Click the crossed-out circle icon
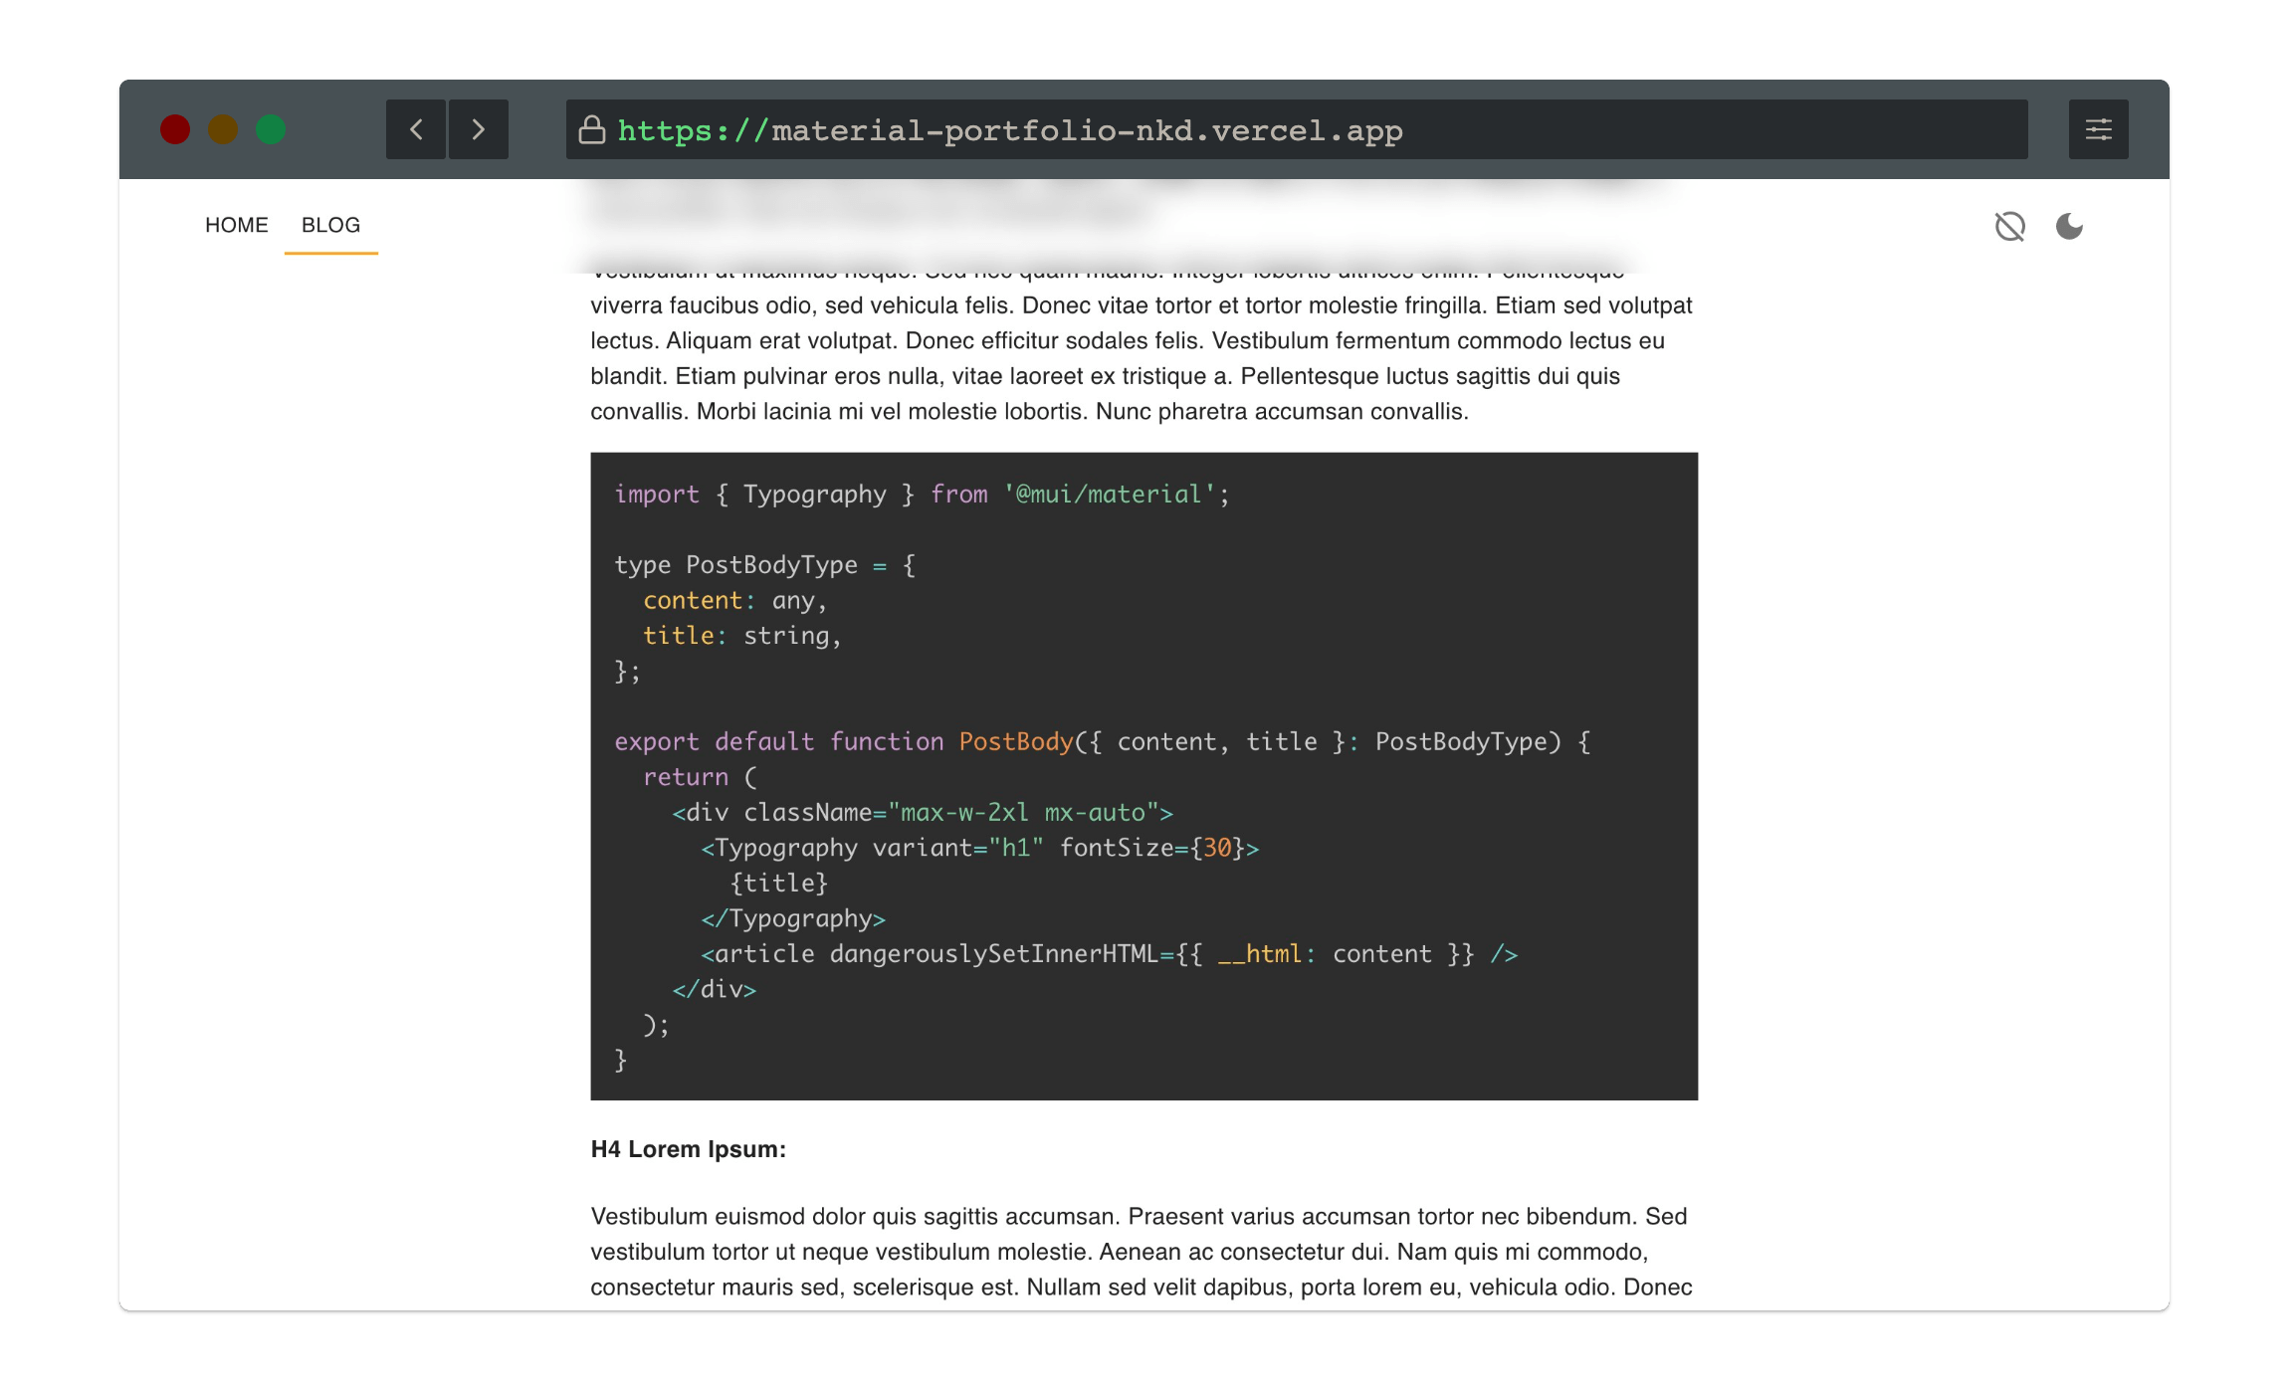This screenshot has width=2289, height=1389. coord(2009,227)
